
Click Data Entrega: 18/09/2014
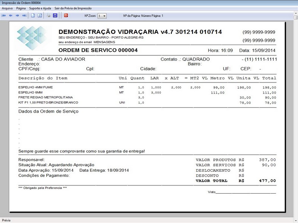coord(104,170)
